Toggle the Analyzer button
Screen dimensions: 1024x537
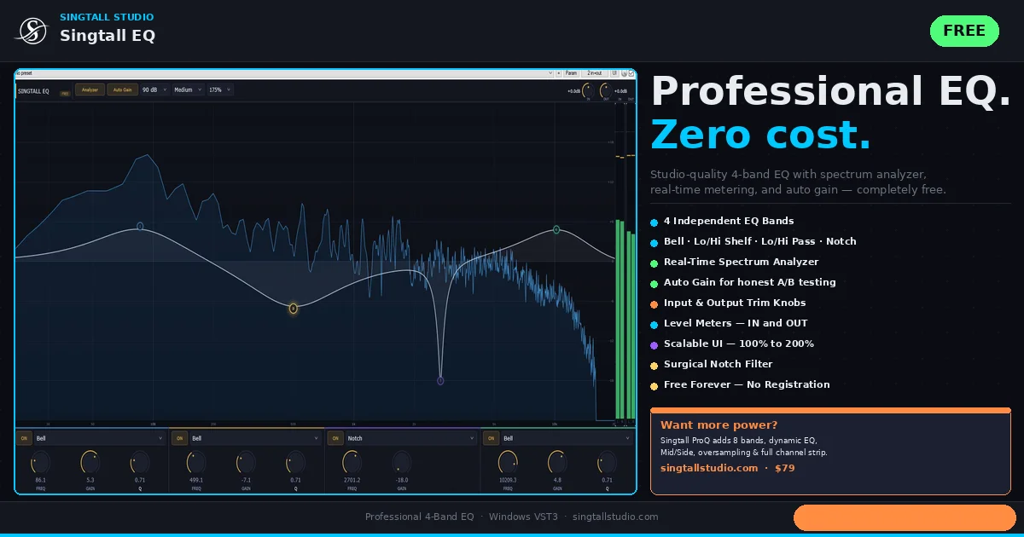(90, 89)
